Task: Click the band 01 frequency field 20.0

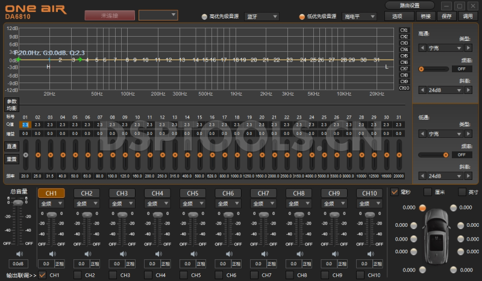Action: click(x=25, y=176)
